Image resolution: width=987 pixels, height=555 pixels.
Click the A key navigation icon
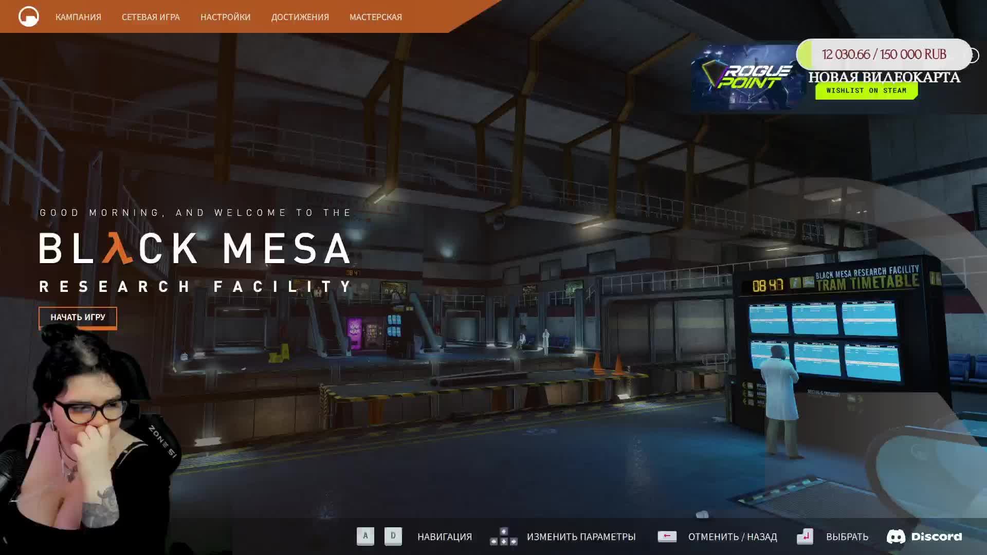(365, 536)
